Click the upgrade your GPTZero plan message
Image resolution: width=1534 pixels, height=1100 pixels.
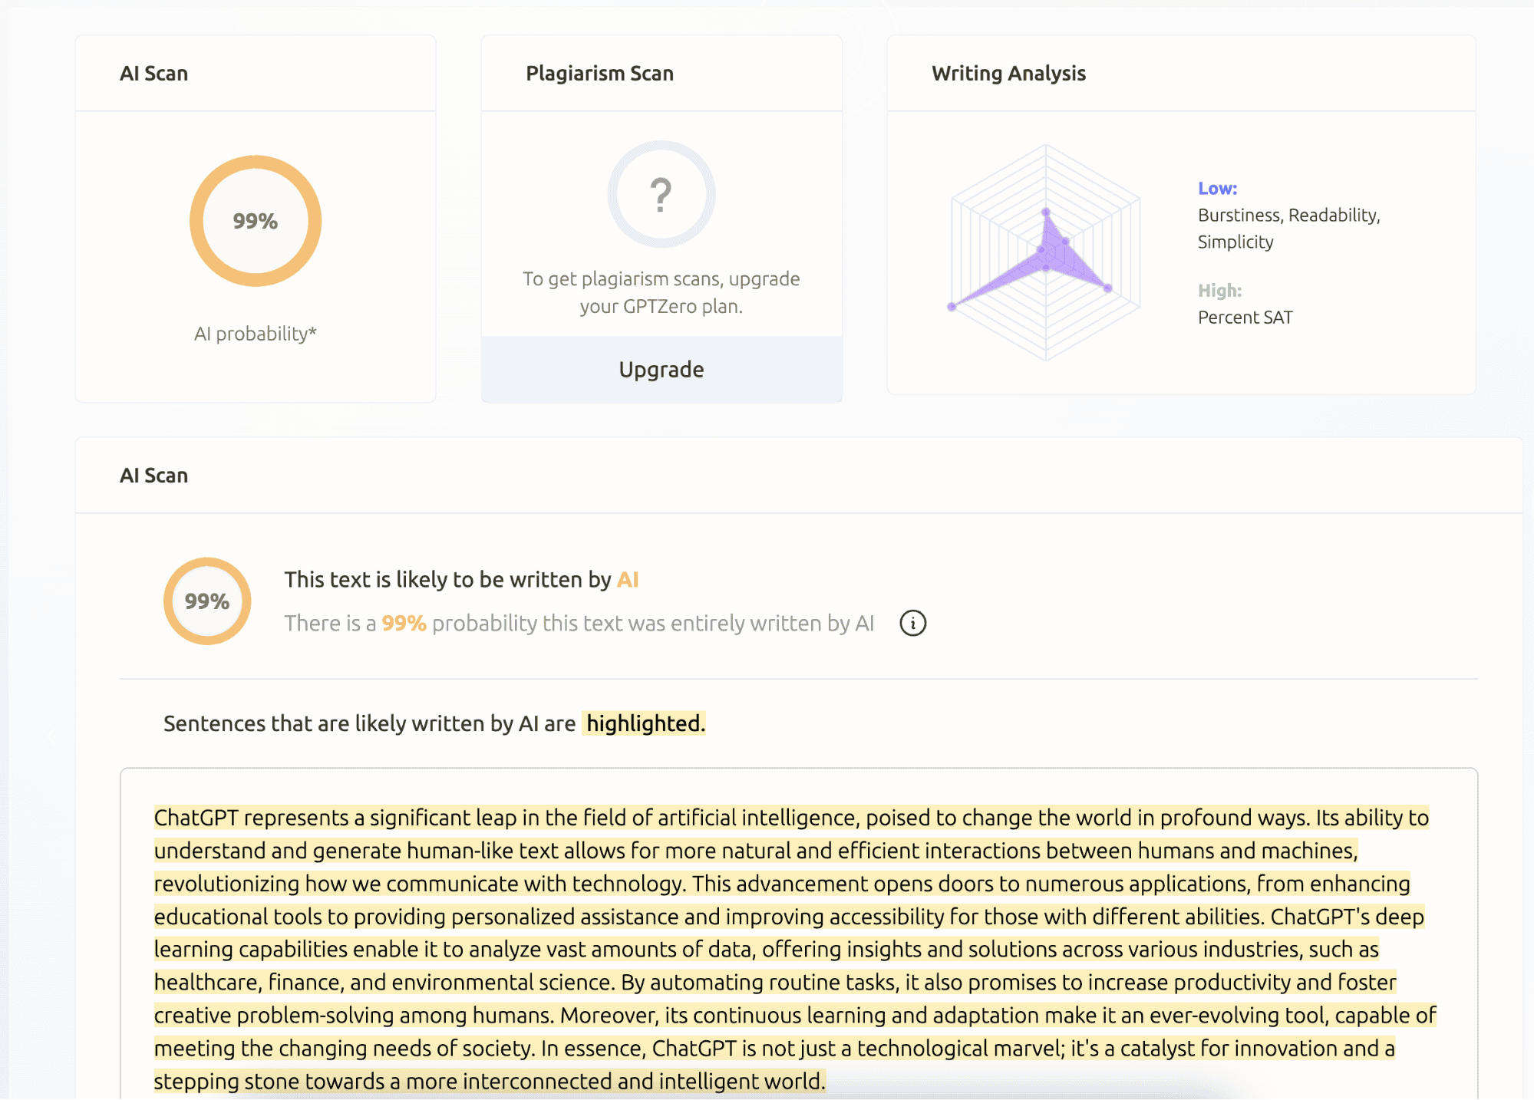(x=661, y=292)
